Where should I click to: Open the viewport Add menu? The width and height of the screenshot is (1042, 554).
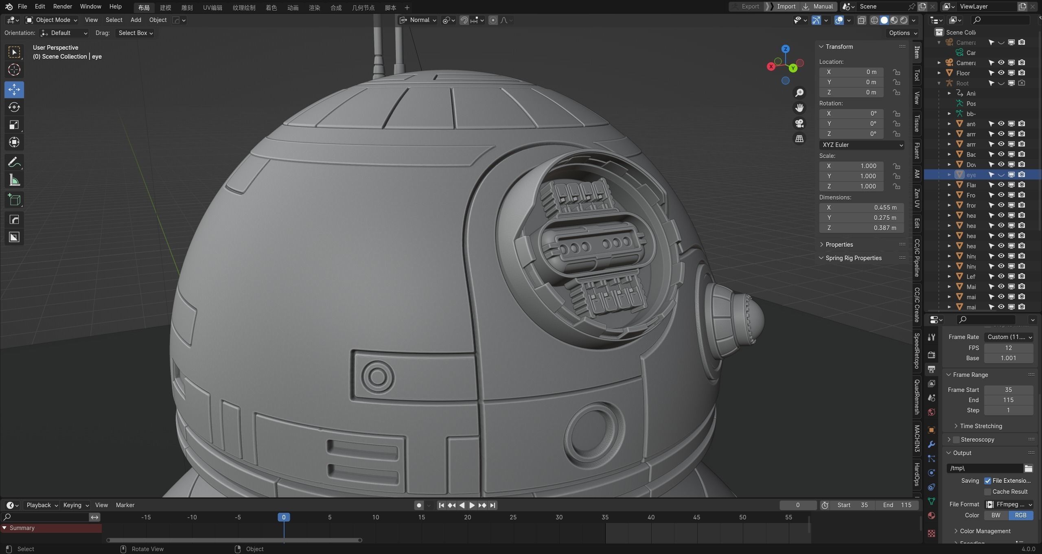click(136, 20)
